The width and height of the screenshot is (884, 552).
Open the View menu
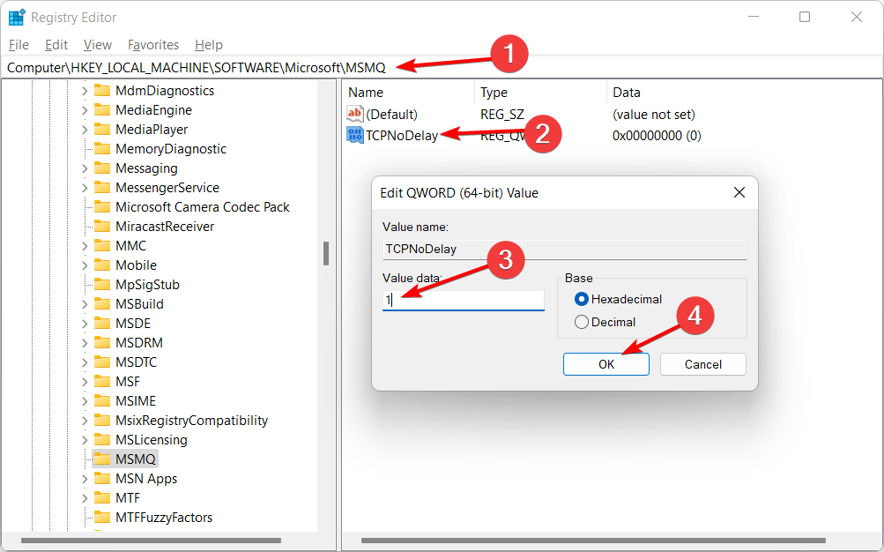(96, 44)
